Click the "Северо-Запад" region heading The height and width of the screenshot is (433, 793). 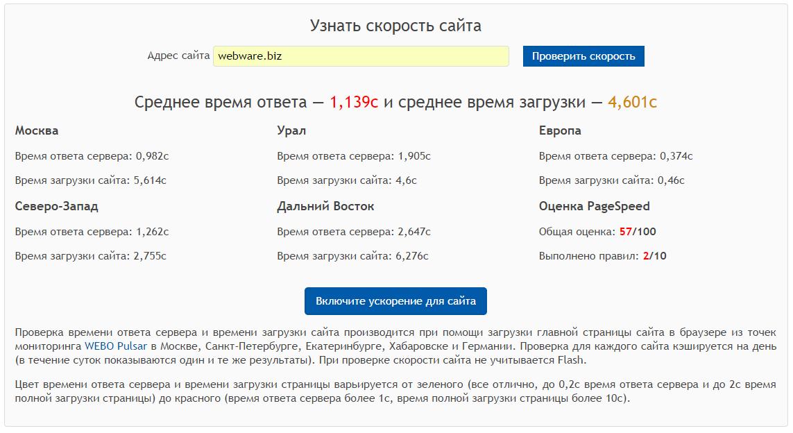(56, 206)
